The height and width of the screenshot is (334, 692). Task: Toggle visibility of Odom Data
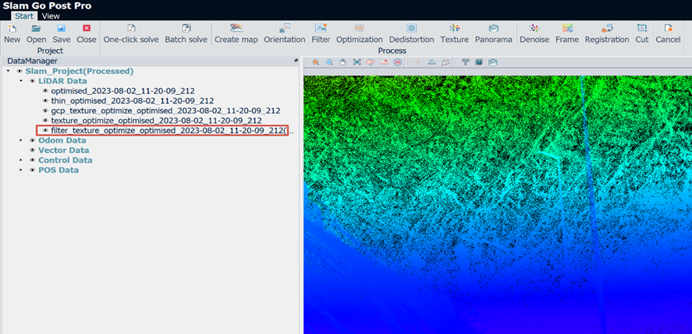click(32, 140)
